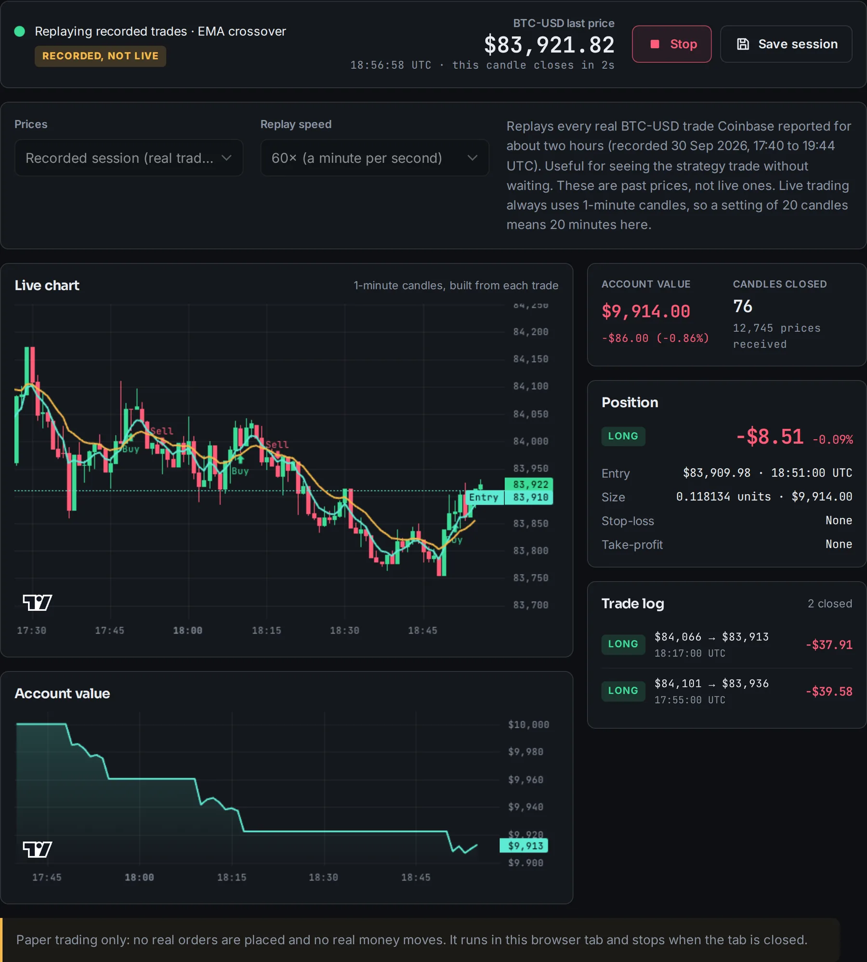The height and width of the screenshot is (962, 867).
Task: Click the "Live chart" heading
Action: point(47,285)
